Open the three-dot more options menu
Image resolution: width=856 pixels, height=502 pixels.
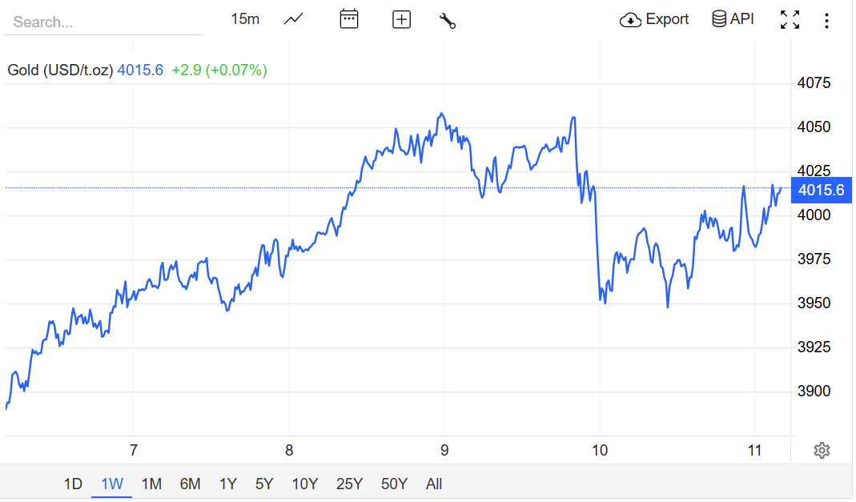pyautogui.click(x=826, y=19)
